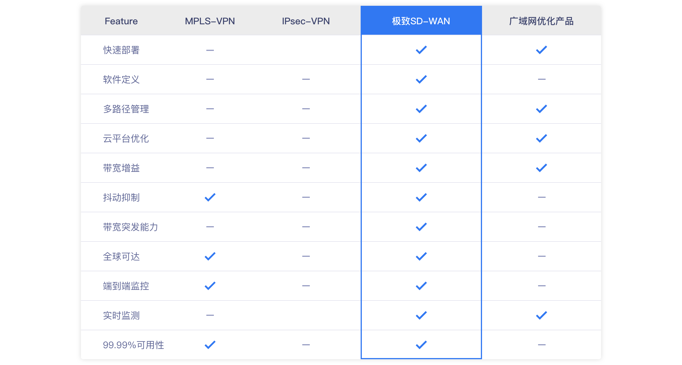This screenshot has width=682, height=365.
Task: Click 广域网优化产品 checkmark for 多路径管理
Action: coord(541,109)
